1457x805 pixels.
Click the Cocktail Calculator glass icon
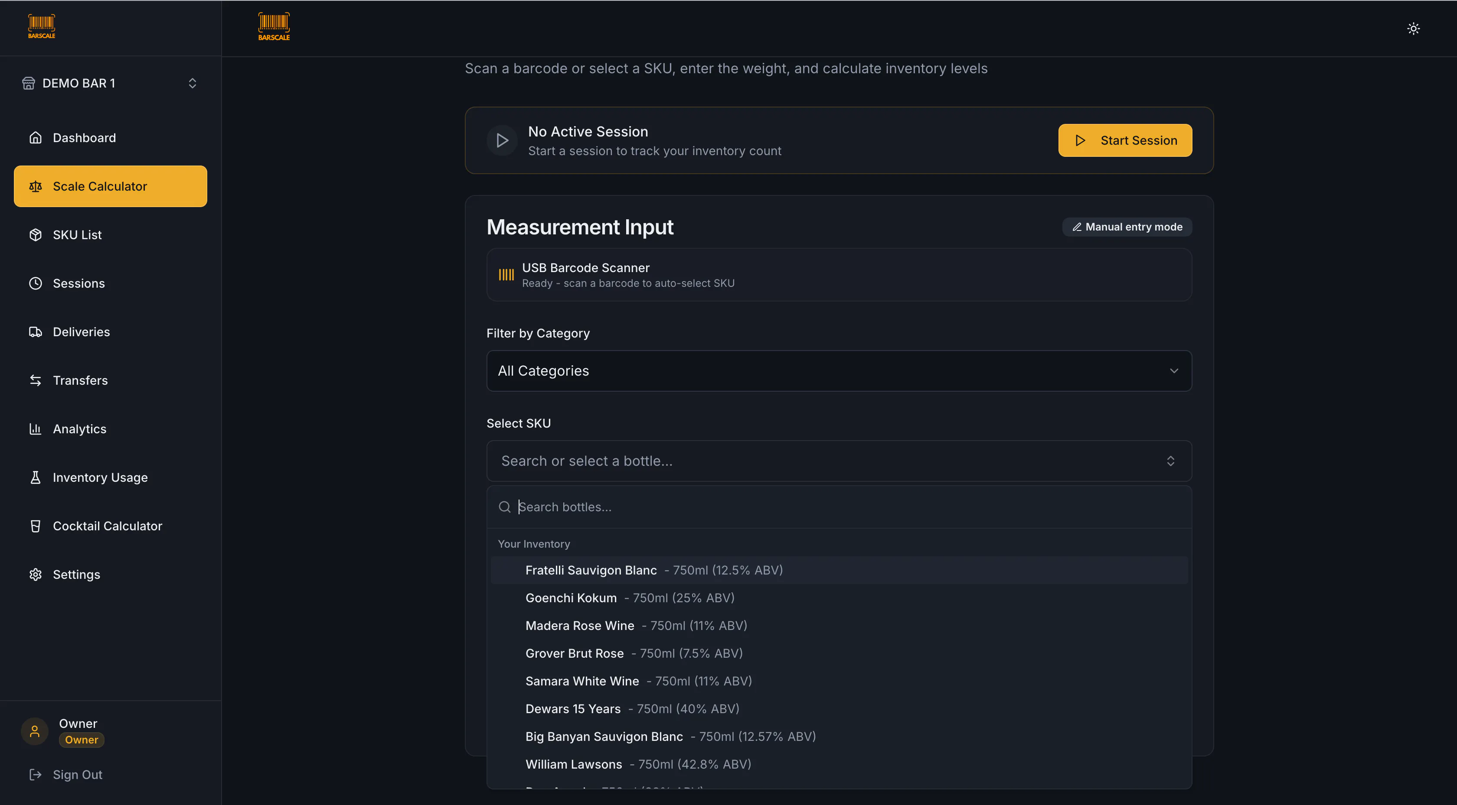coord(36,526)
